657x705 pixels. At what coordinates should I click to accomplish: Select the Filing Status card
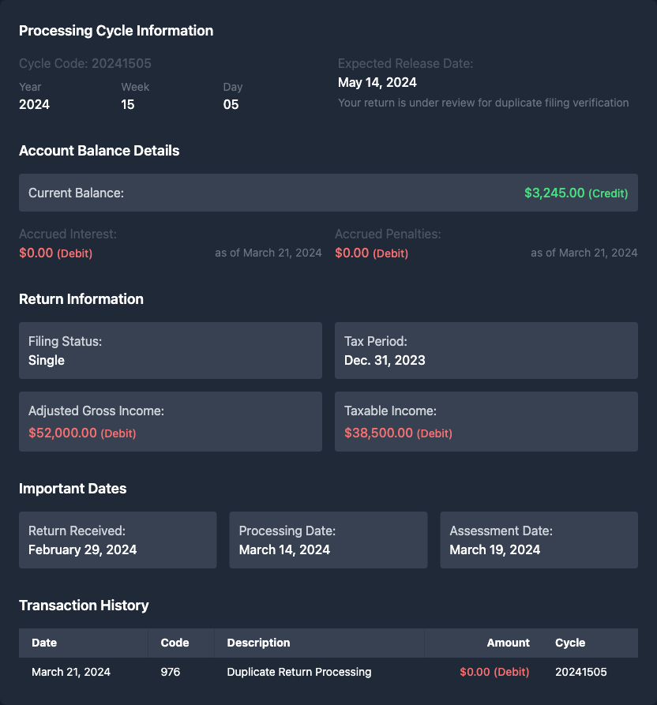[171, 351]
